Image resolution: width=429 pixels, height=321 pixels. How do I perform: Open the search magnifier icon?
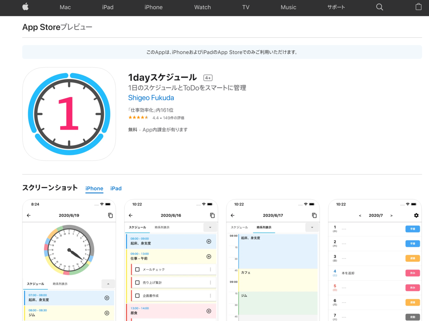pyautogui.click(x=380, y=7)
